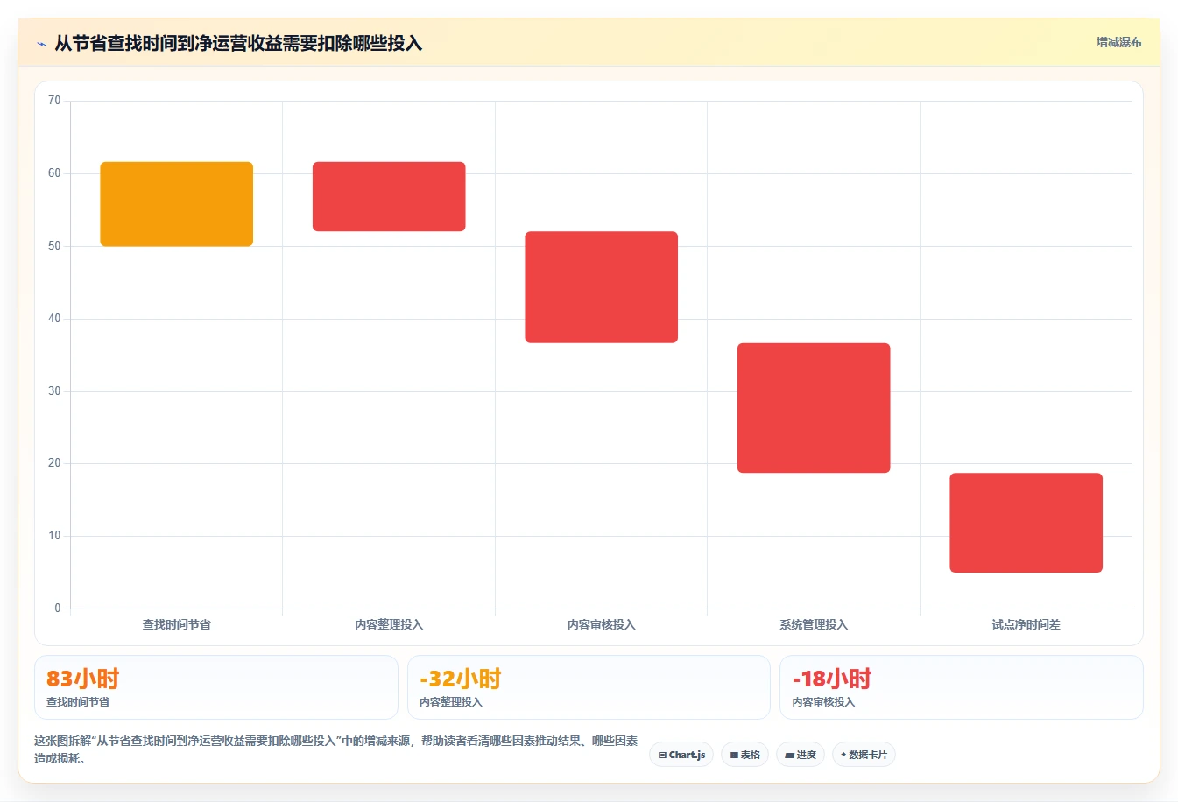Open the 83小时 data card
1178x802 pixels.
[216, 687]
